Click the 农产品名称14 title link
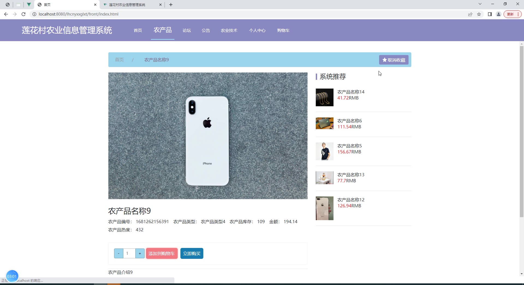524x285 pixels. coord(351,92)
